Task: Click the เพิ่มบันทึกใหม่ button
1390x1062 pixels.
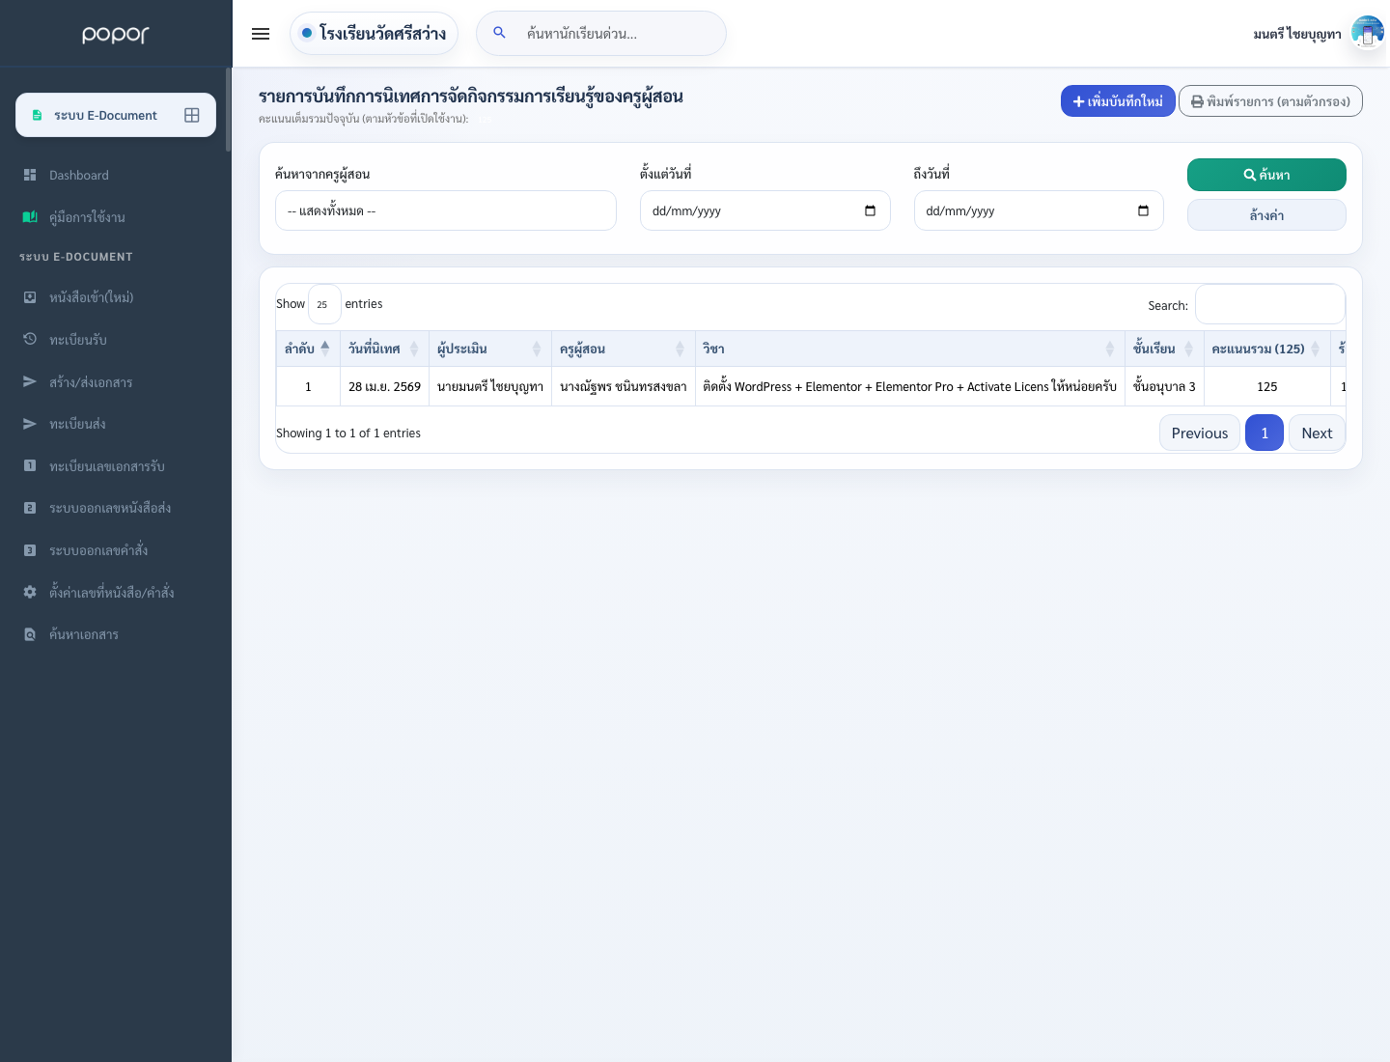Action: pyautogui.click(x=1118, y=100)
